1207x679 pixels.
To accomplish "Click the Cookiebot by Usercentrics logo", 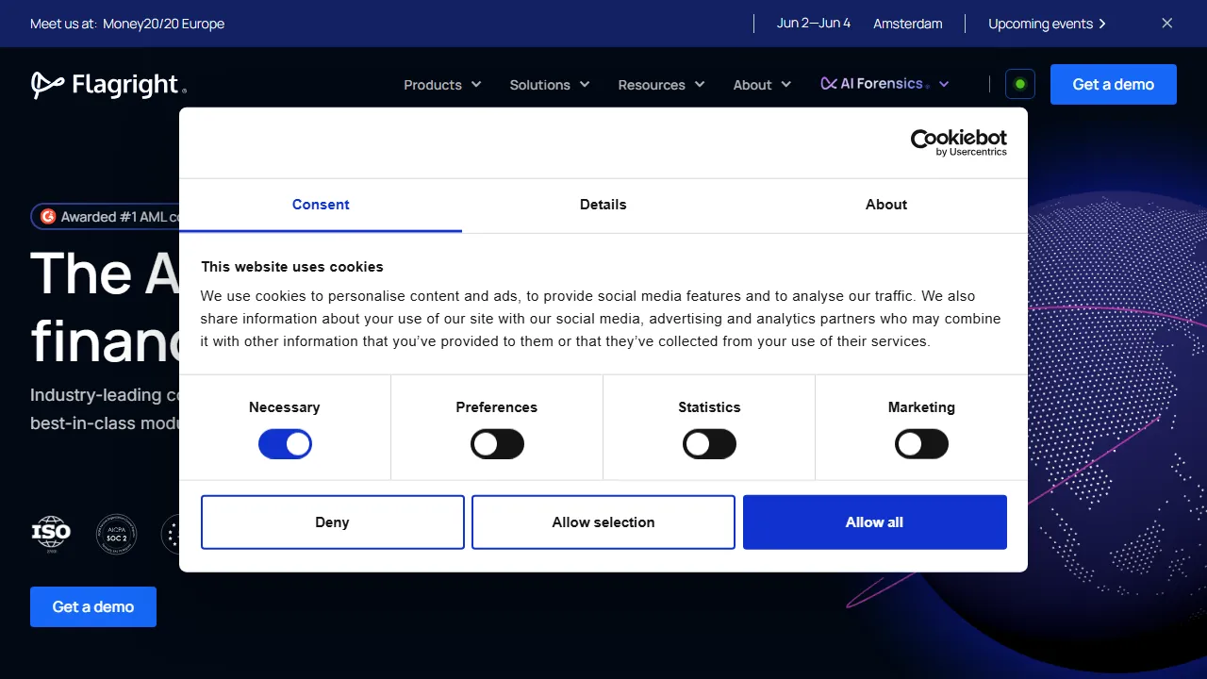I will (959, 142).
